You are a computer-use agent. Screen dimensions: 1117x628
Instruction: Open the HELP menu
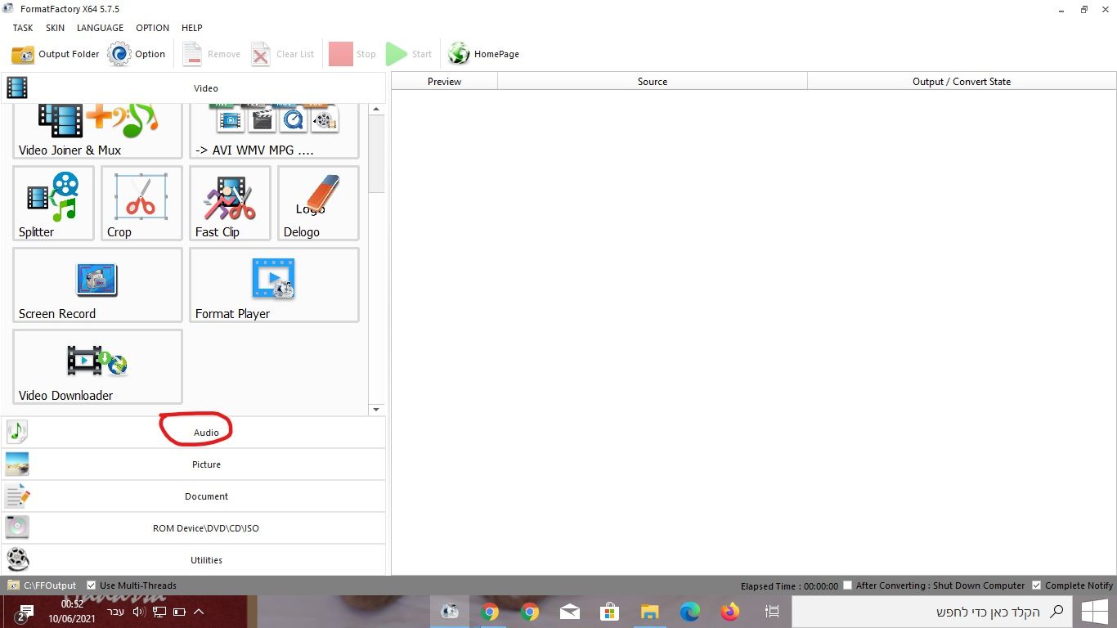pyautogui.click(x=191, y=28)
